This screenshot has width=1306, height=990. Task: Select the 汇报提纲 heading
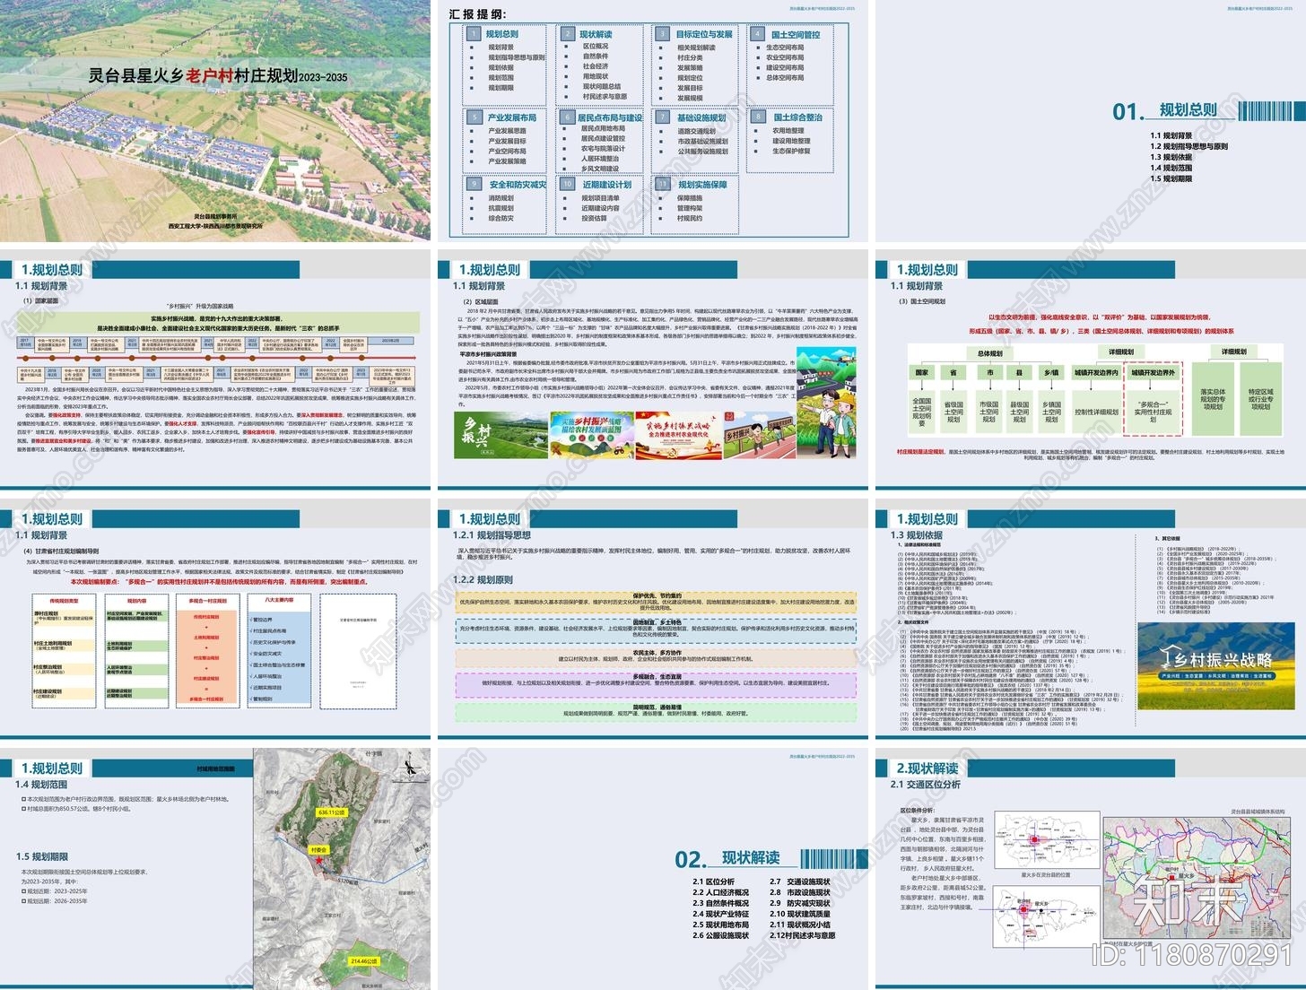[478, 14]
